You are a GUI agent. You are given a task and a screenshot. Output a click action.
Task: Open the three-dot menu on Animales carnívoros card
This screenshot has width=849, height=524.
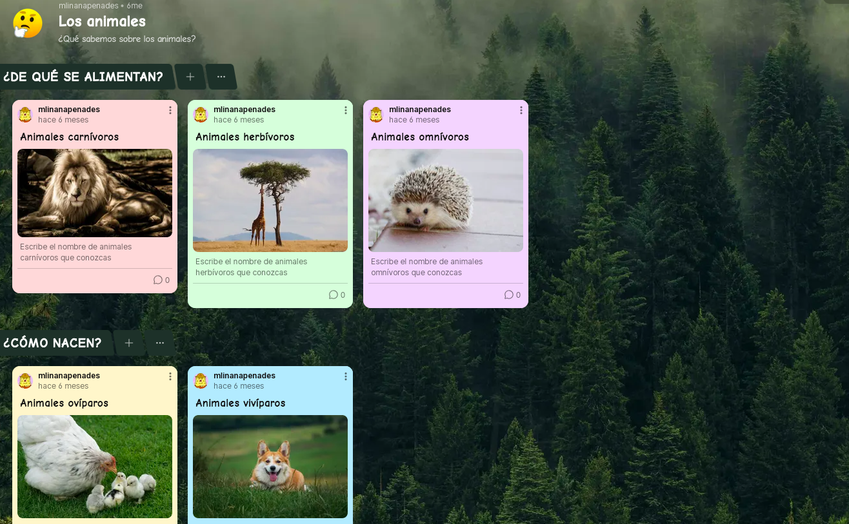[x=170, y=110]
